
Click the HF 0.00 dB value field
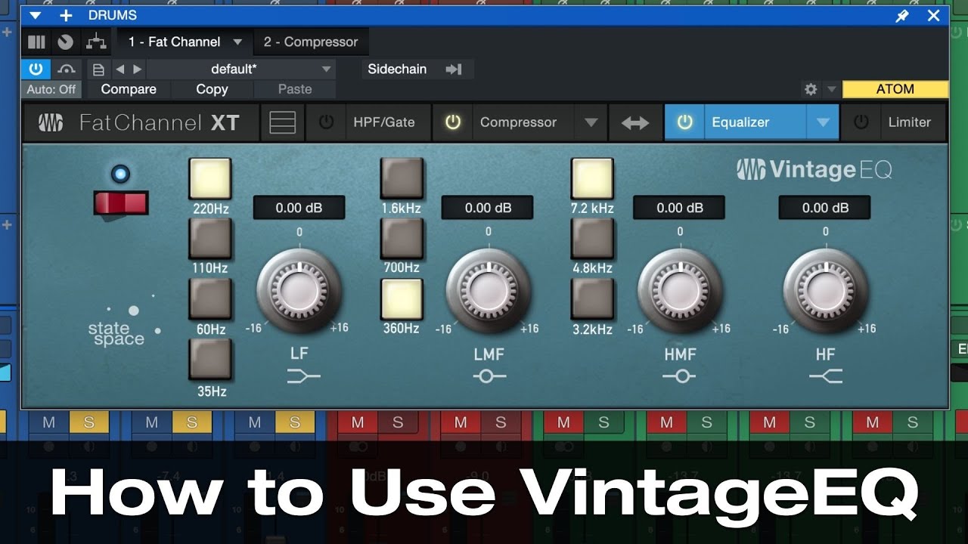coord(825,208)
